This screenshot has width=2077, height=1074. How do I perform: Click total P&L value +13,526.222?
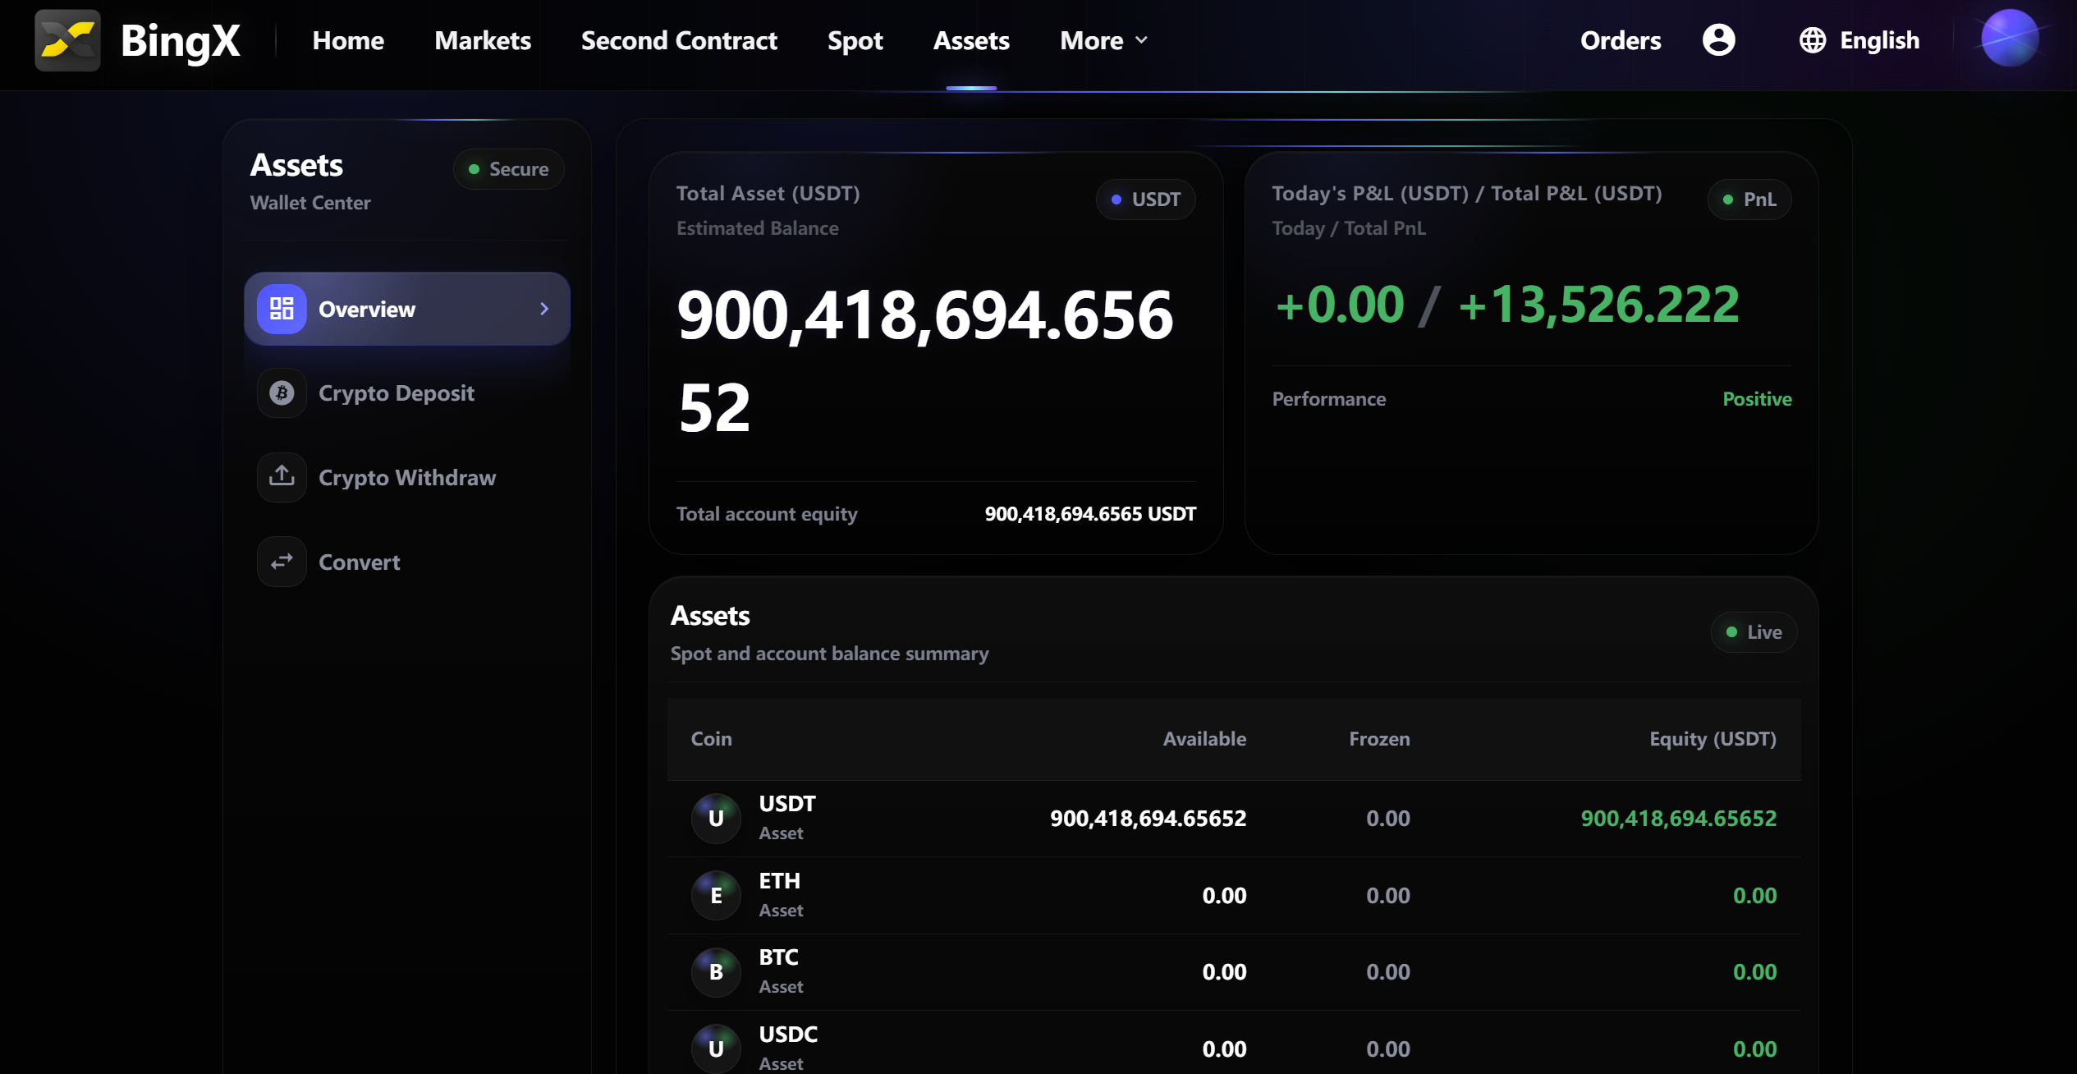(1598, 305)
